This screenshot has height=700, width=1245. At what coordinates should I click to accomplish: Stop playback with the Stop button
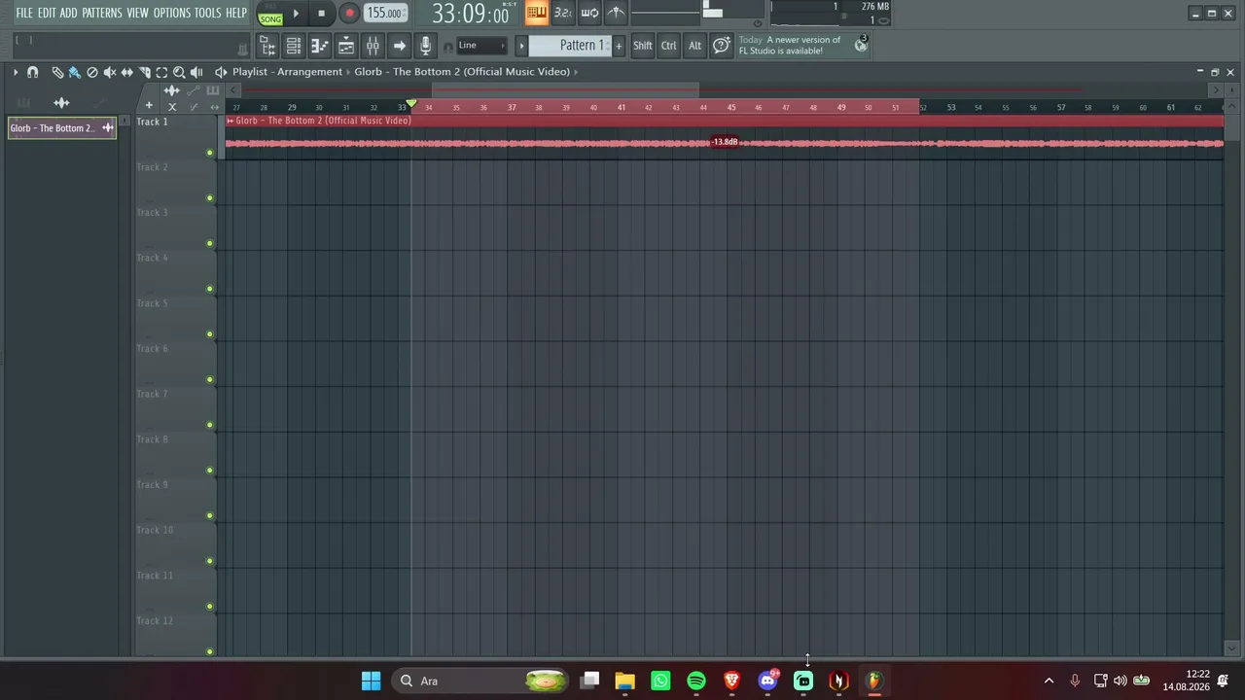[x=322, y=14]
